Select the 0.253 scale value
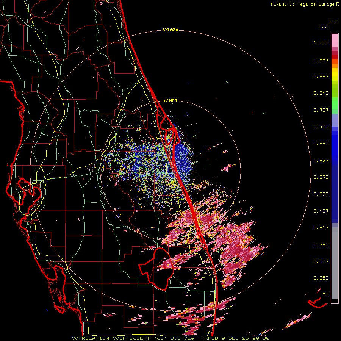The width and height of the screenshot is (341, 341). coord(321,278)
